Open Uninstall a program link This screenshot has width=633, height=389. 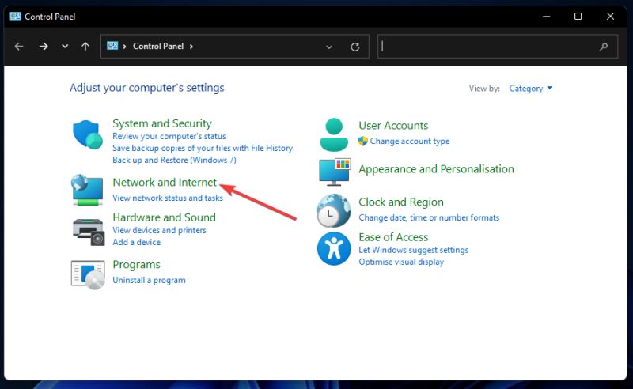tap(149, 280)
